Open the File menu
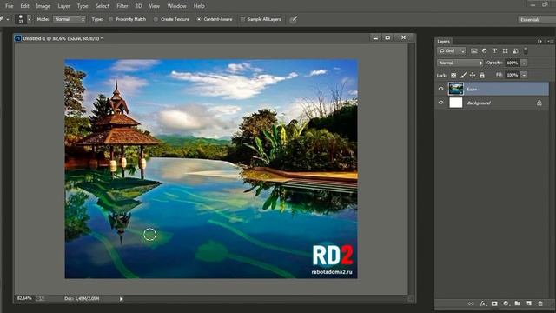The image size is (556, 313). click(10, 6)
